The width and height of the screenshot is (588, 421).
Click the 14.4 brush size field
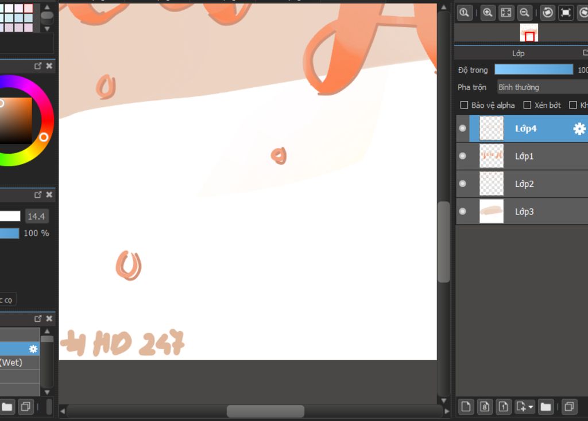pyautogui.click(x=36, y=216)
